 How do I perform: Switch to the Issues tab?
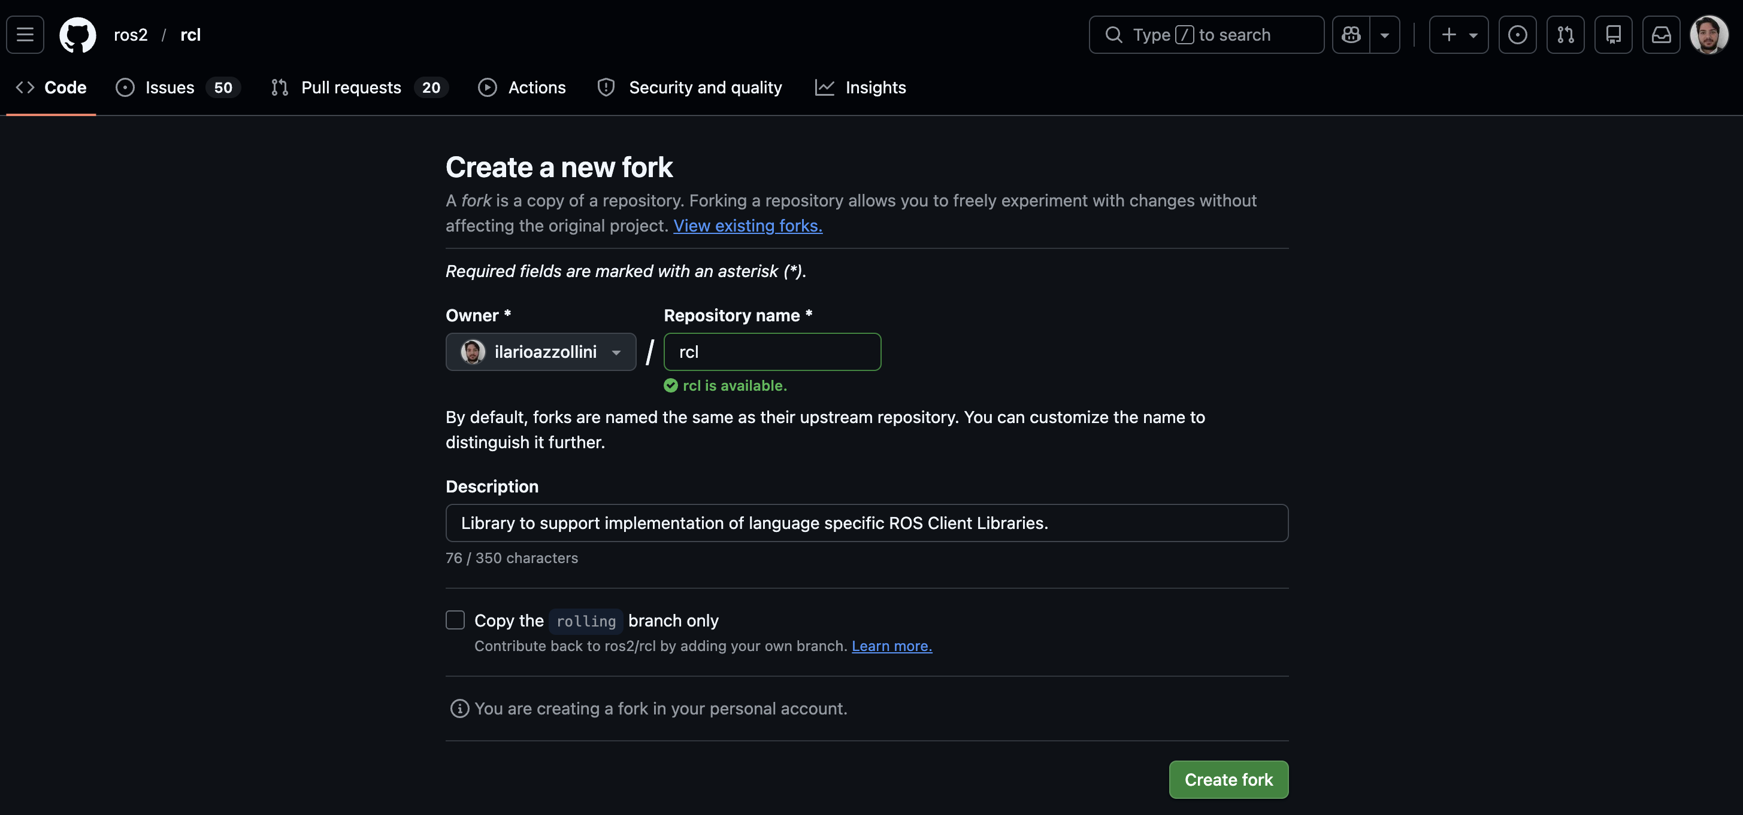click(x=178, y=87)
